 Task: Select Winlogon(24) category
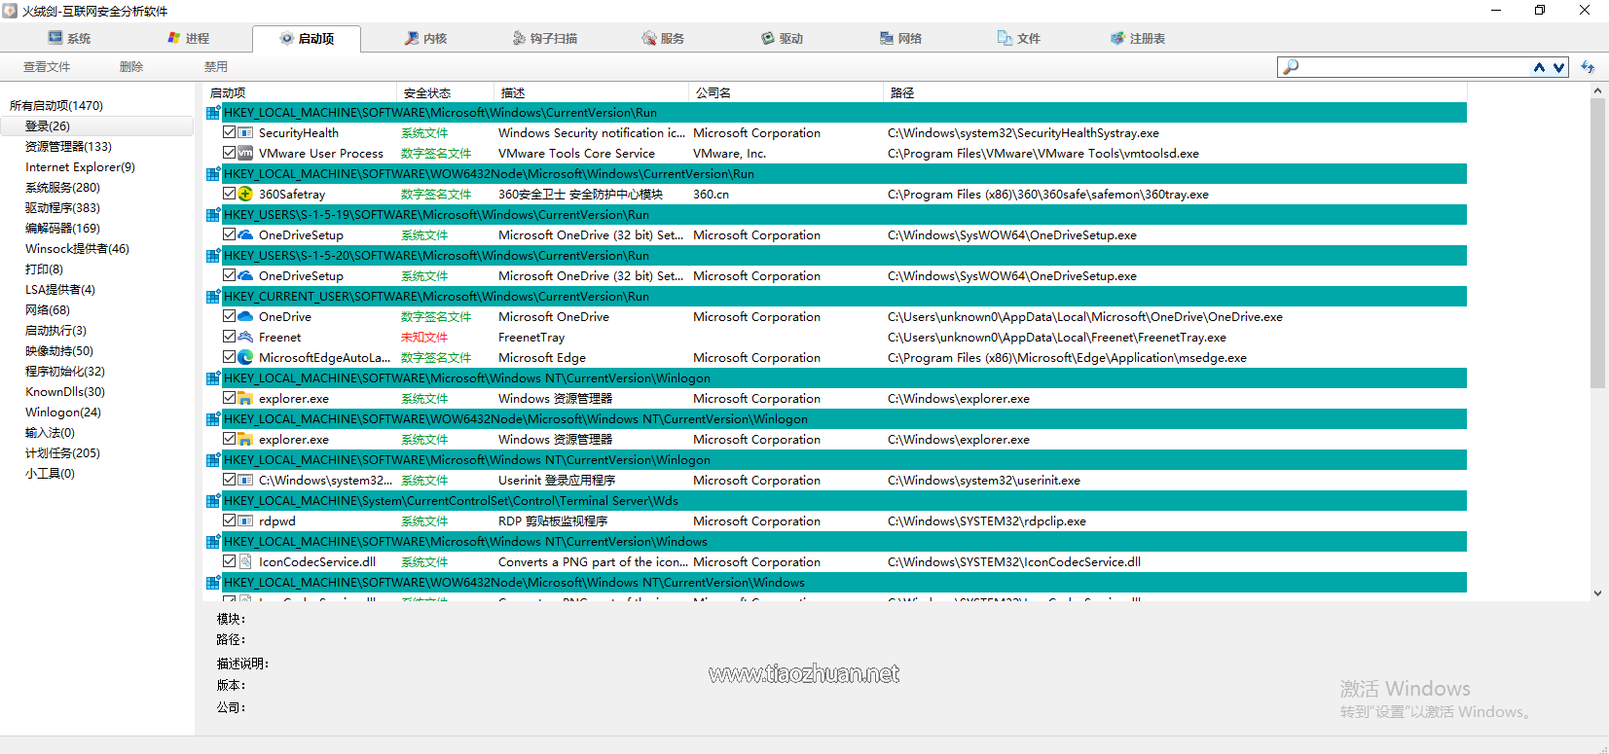(63, 412)
